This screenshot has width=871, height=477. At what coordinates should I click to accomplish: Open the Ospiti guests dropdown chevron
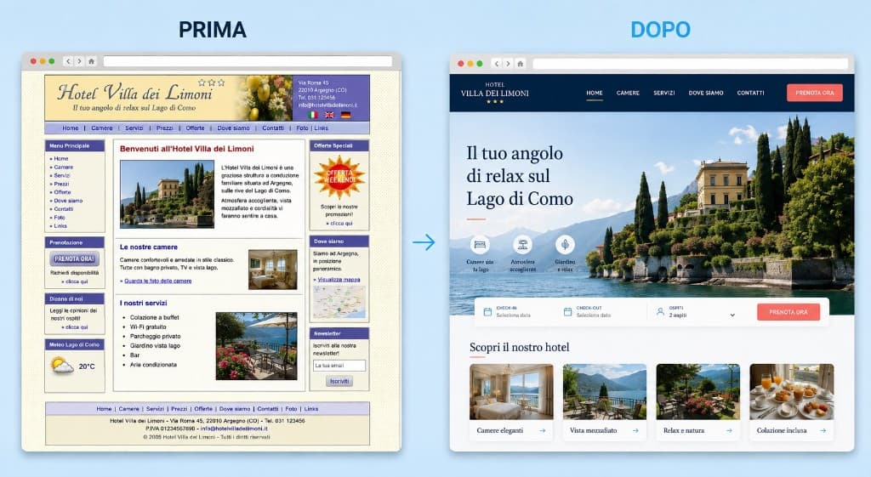[x=732, y=315]
